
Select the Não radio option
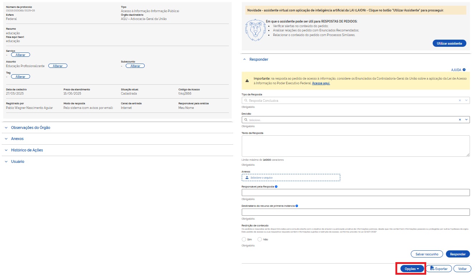point(260,239)
